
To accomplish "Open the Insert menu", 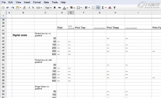I will (x=27, y=2).
